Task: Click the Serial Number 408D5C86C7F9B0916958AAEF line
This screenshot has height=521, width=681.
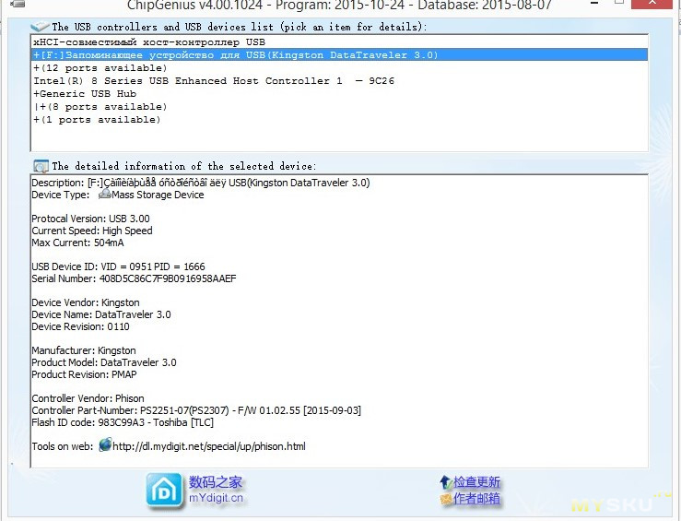Action: click(x=134, y=278)
